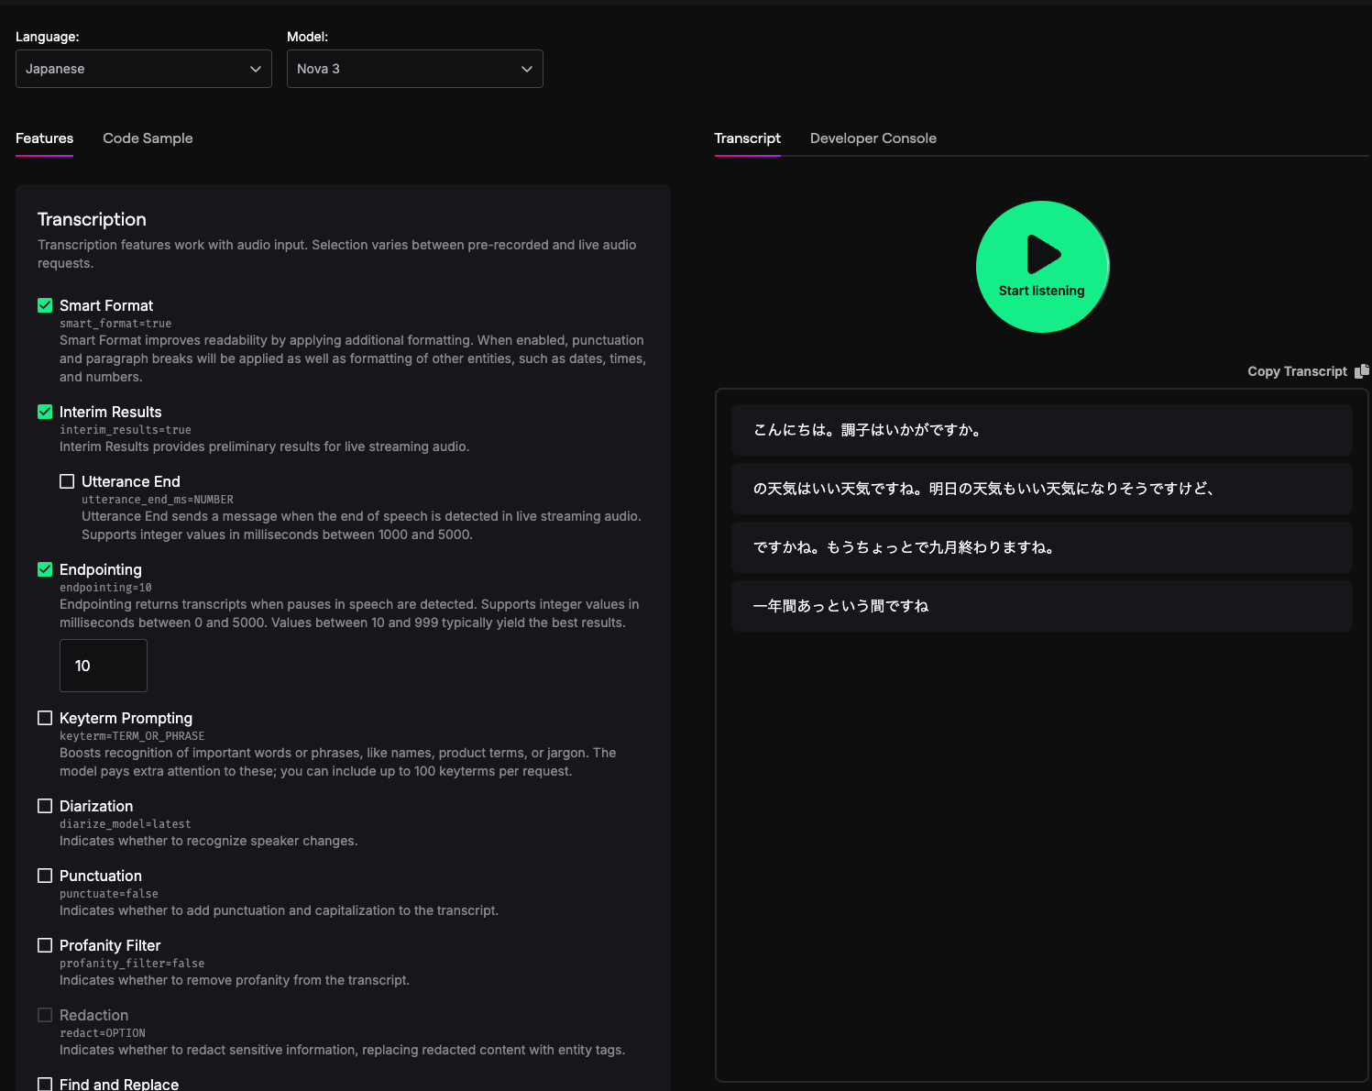The height and width of the screenshot is (1091, 1372).
Task: Click the interim_results=true parameter text
Action: (x=126, y=430)
